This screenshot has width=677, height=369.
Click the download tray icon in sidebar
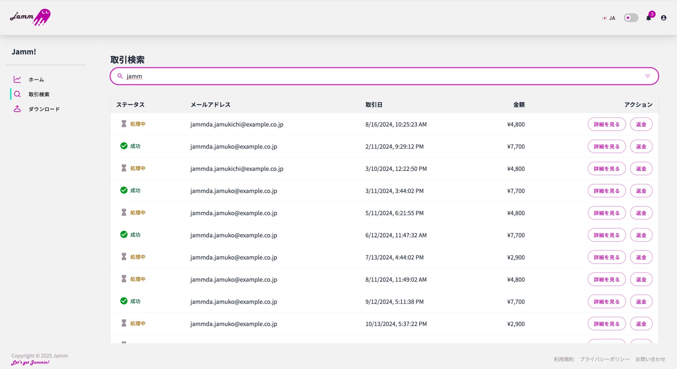(17, 109)
